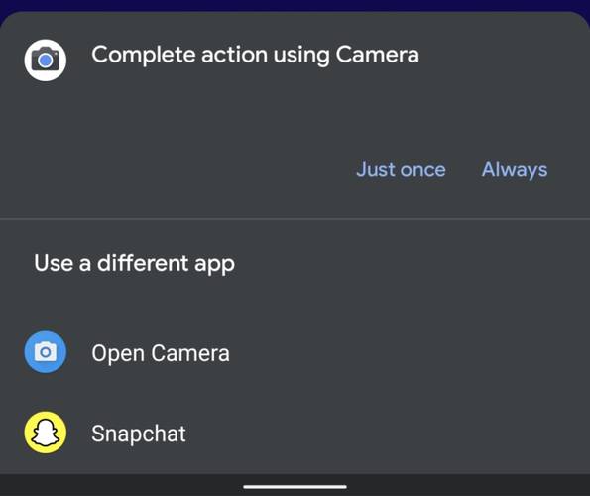590x496 pixels.
Task: Select the blue Open Camera app icon
Action: pyautogui.click(x=46, y=352)
